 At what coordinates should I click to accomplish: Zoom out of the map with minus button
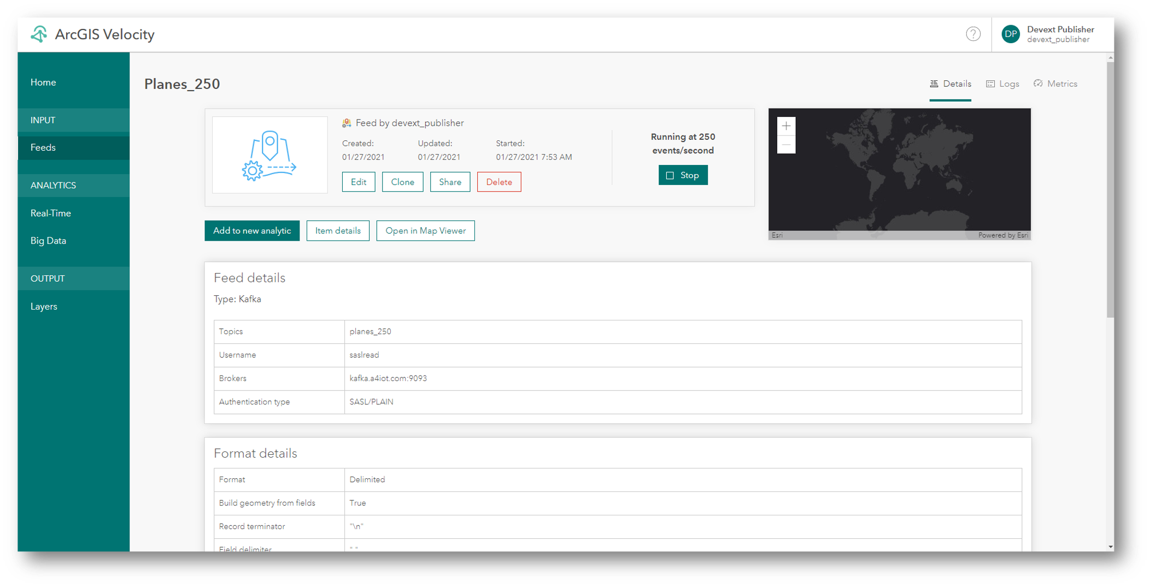786,144
